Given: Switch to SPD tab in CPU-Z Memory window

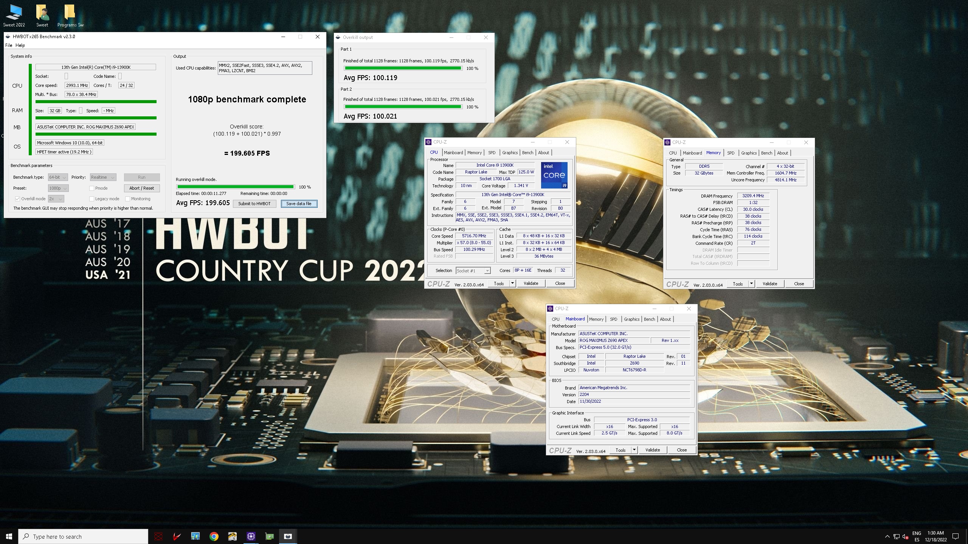Looking at the screenshot, I should (x=731, y=153).
